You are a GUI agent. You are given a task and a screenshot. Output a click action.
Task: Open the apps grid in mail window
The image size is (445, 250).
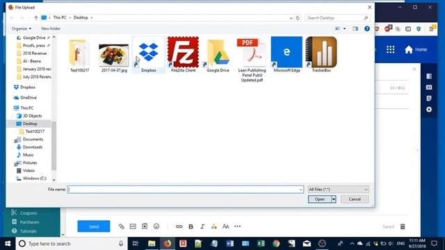tap(391, 49)
